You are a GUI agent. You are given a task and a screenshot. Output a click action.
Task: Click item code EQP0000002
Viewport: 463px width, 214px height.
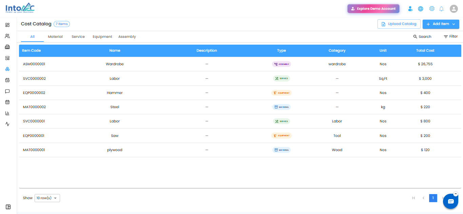pyautogui.click(x=34, y=93)
